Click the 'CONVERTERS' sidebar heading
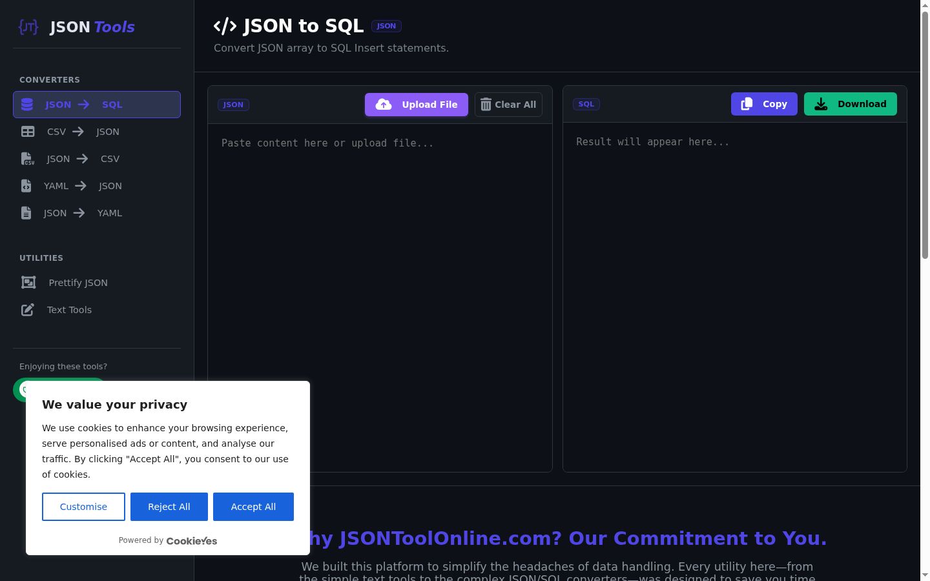This screenshot has width=930, height=581. tap(50, 80)
